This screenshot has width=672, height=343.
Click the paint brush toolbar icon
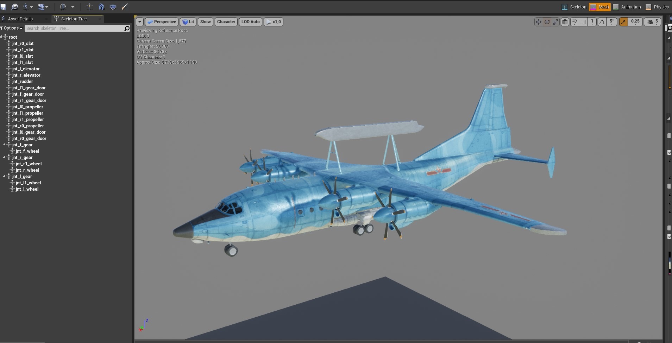pyautogui.click(x=125, y=7)
